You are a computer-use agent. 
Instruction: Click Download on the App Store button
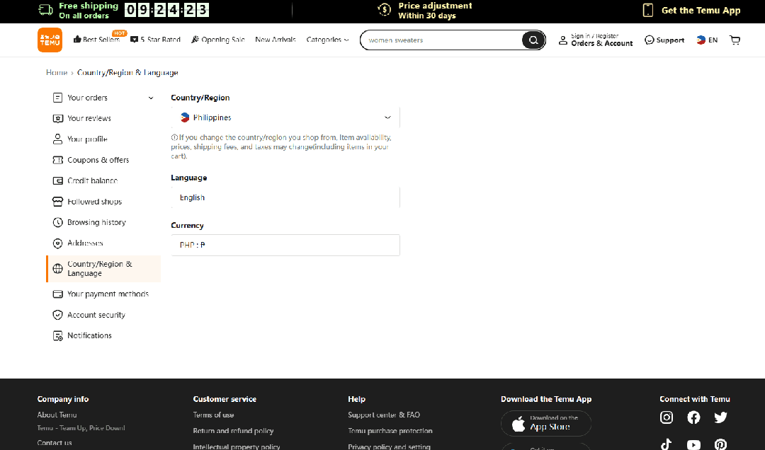(x=546, y=423)
